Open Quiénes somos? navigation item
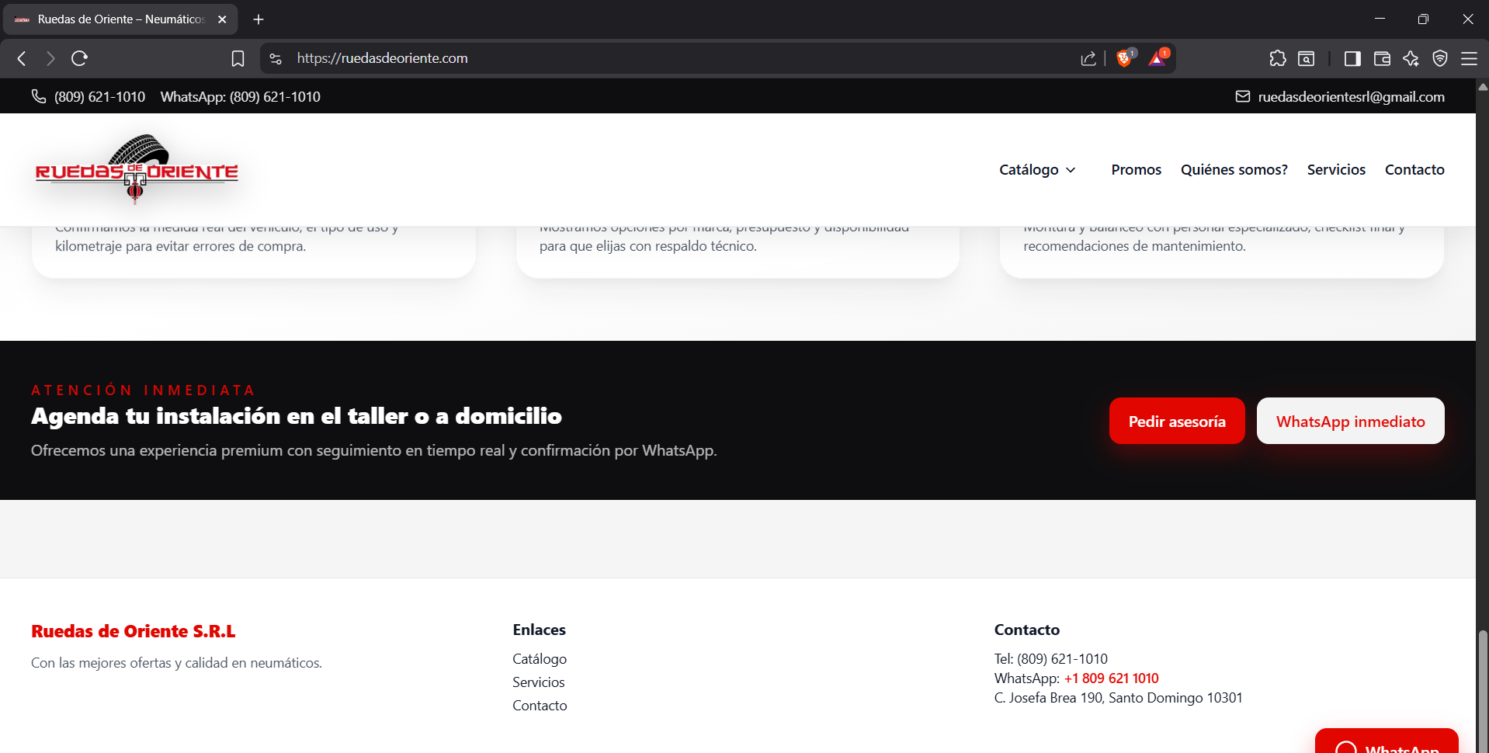 tap(1234, 169)
